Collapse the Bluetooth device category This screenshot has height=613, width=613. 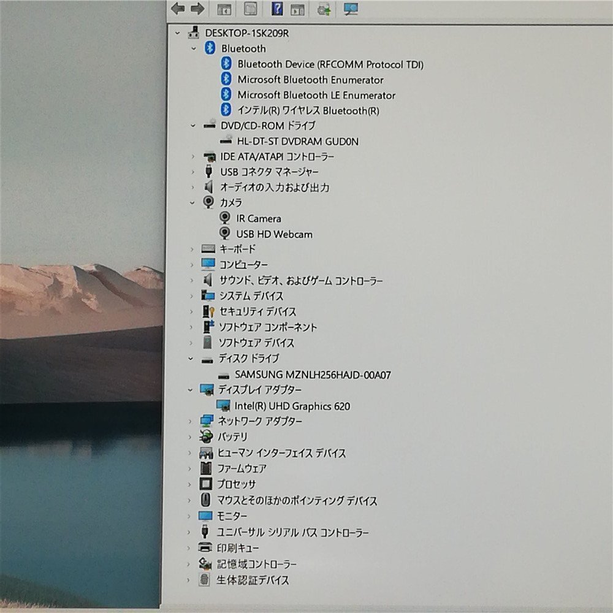(x=192, y=48)
